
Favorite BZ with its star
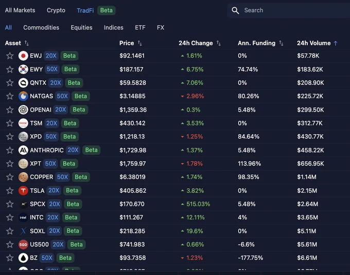[x=10, y=258]
